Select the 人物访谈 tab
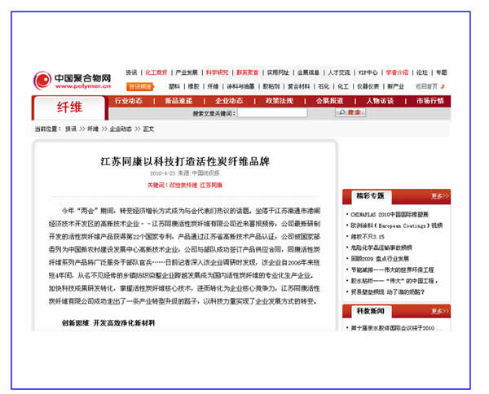This screenshot has width=489, height=394. (379, 101)
